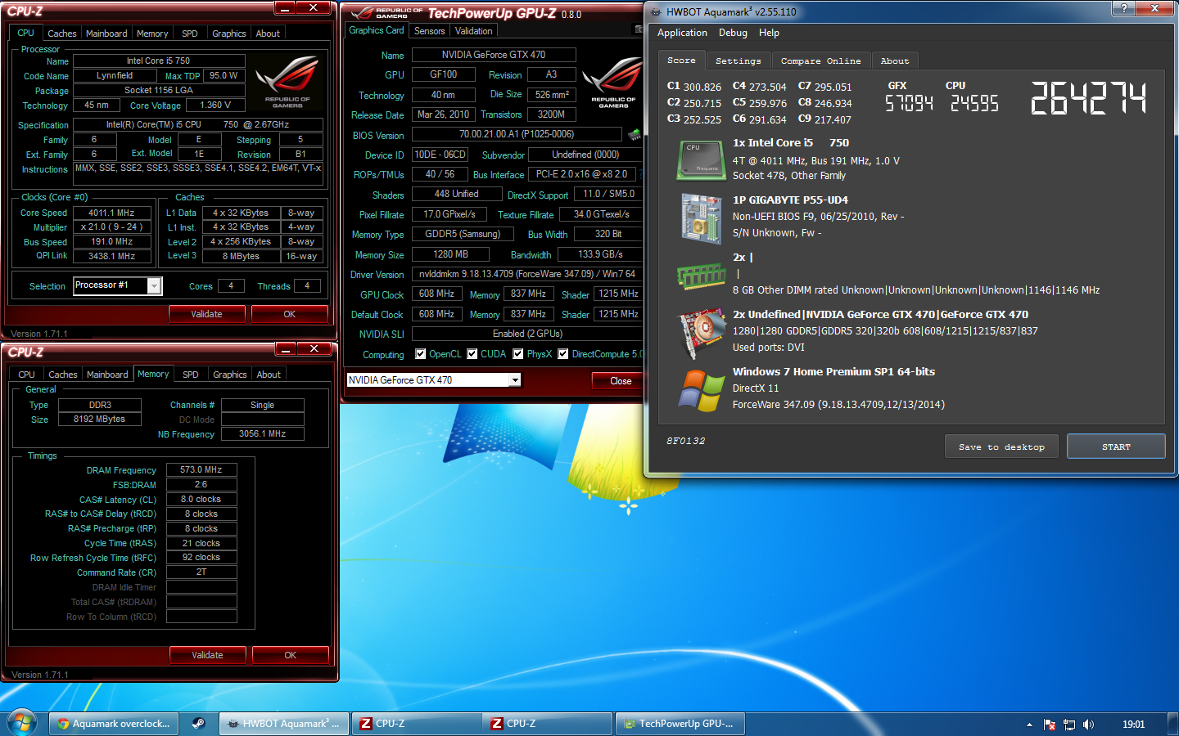This screenshot has height=736, width=1179.
Task: Click the GPU-Z Name field NVIDIA GeForce GTX 470
Action: (494, 55)
